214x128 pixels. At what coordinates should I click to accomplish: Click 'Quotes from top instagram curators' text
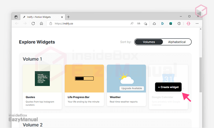pos(40,103)
